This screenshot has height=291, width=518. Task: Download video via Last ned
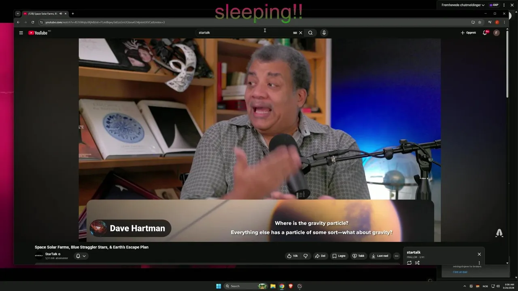coord(380,256)
